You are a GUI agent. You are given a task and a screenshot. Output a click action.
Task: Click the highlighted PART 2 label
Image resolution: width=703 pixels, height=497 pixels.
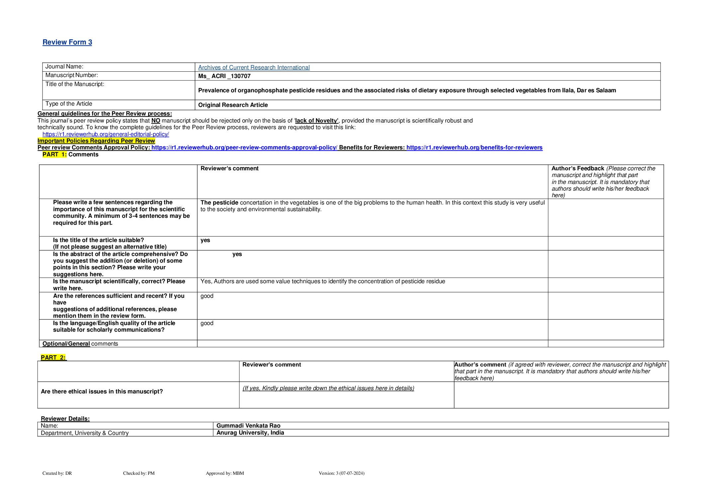(x=53, y=358)
